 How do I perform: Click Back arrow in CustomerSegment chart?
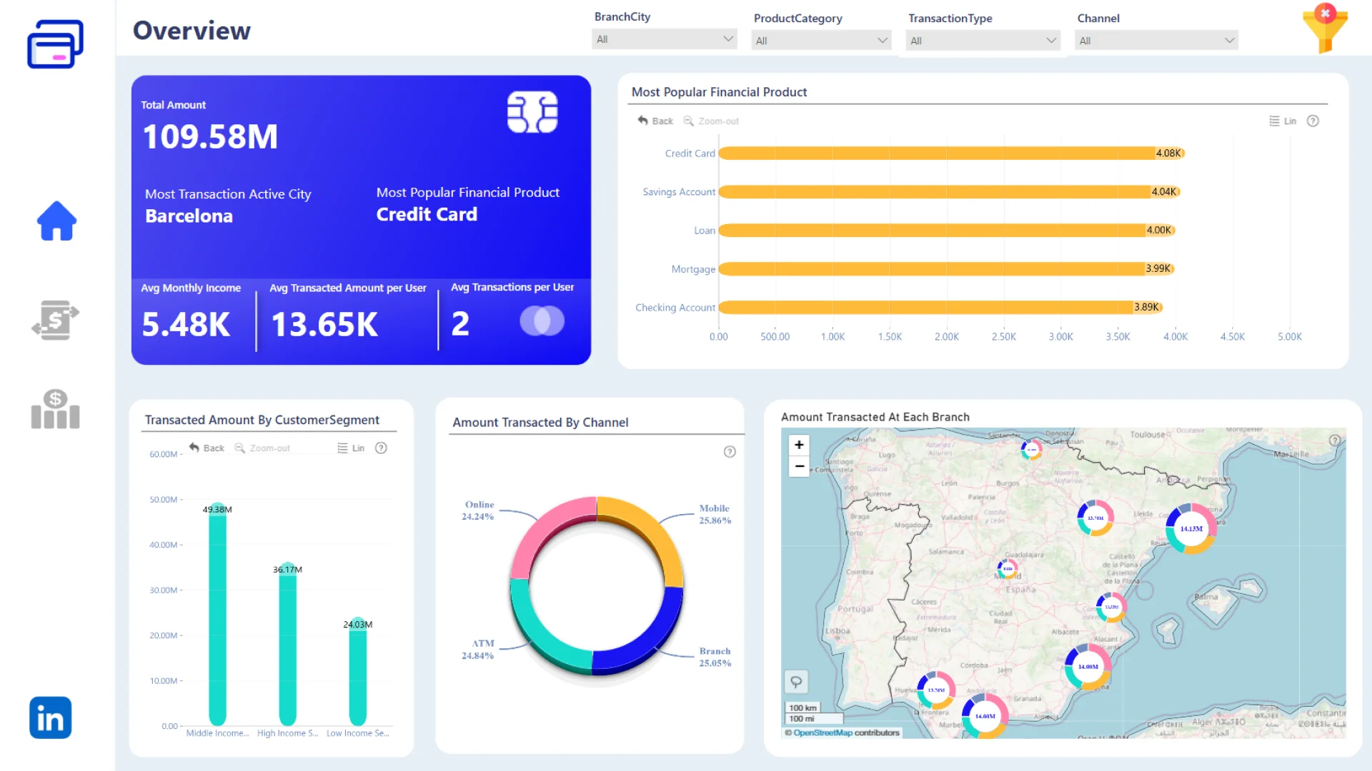tap(207, 448)
